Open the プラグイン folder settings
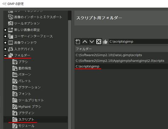This screenshot has width=168, height=129. click(x=26, y=113)
